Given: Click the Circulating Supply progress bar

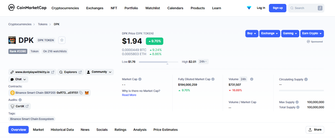Looking at the screenshot, I should 301,90.
